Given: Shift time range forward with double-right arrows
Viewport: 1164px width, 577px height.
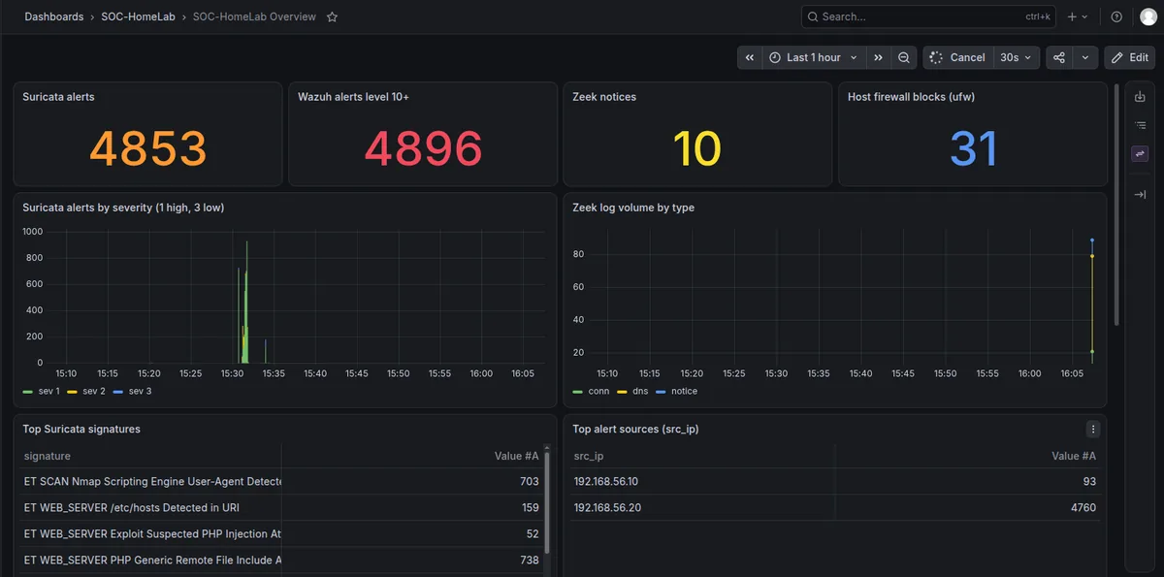Looking at the screenshot, I should [878, 57].
